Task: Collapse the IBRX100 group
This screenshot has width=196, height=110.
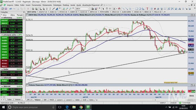Action: tap(2, 86)
